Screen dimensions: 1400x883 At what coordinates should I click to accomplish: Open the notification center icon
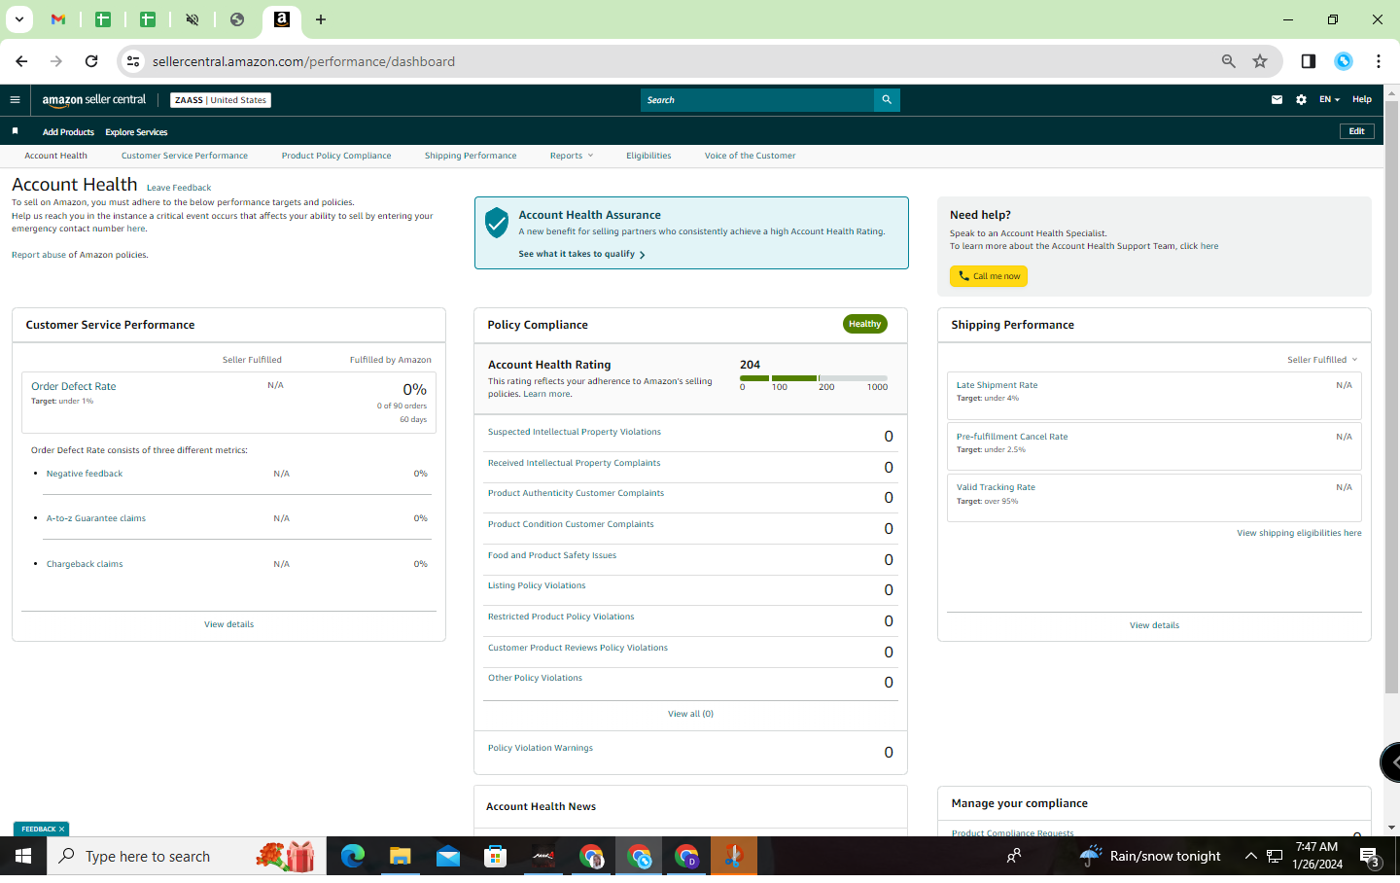[1369, 856]
